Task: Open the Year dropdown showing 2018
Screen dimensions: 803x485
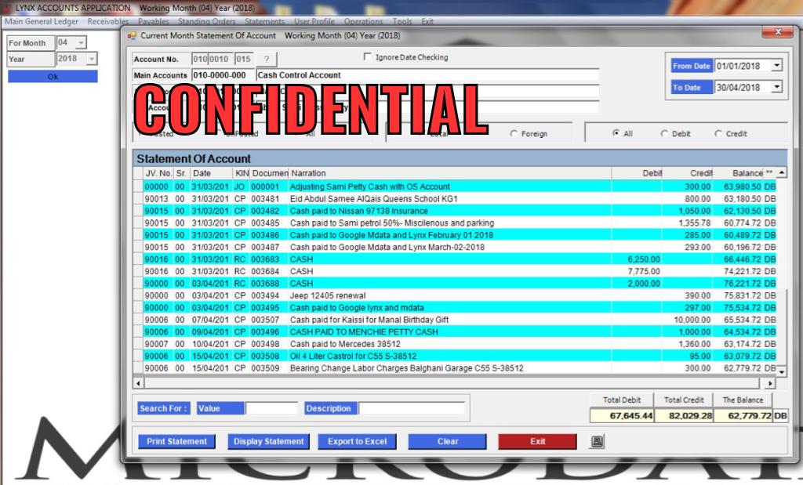Action: 91,59
